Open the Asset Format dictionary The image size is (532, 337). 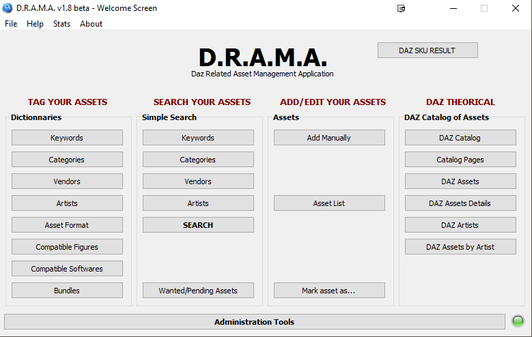click(x=67, y=224)
